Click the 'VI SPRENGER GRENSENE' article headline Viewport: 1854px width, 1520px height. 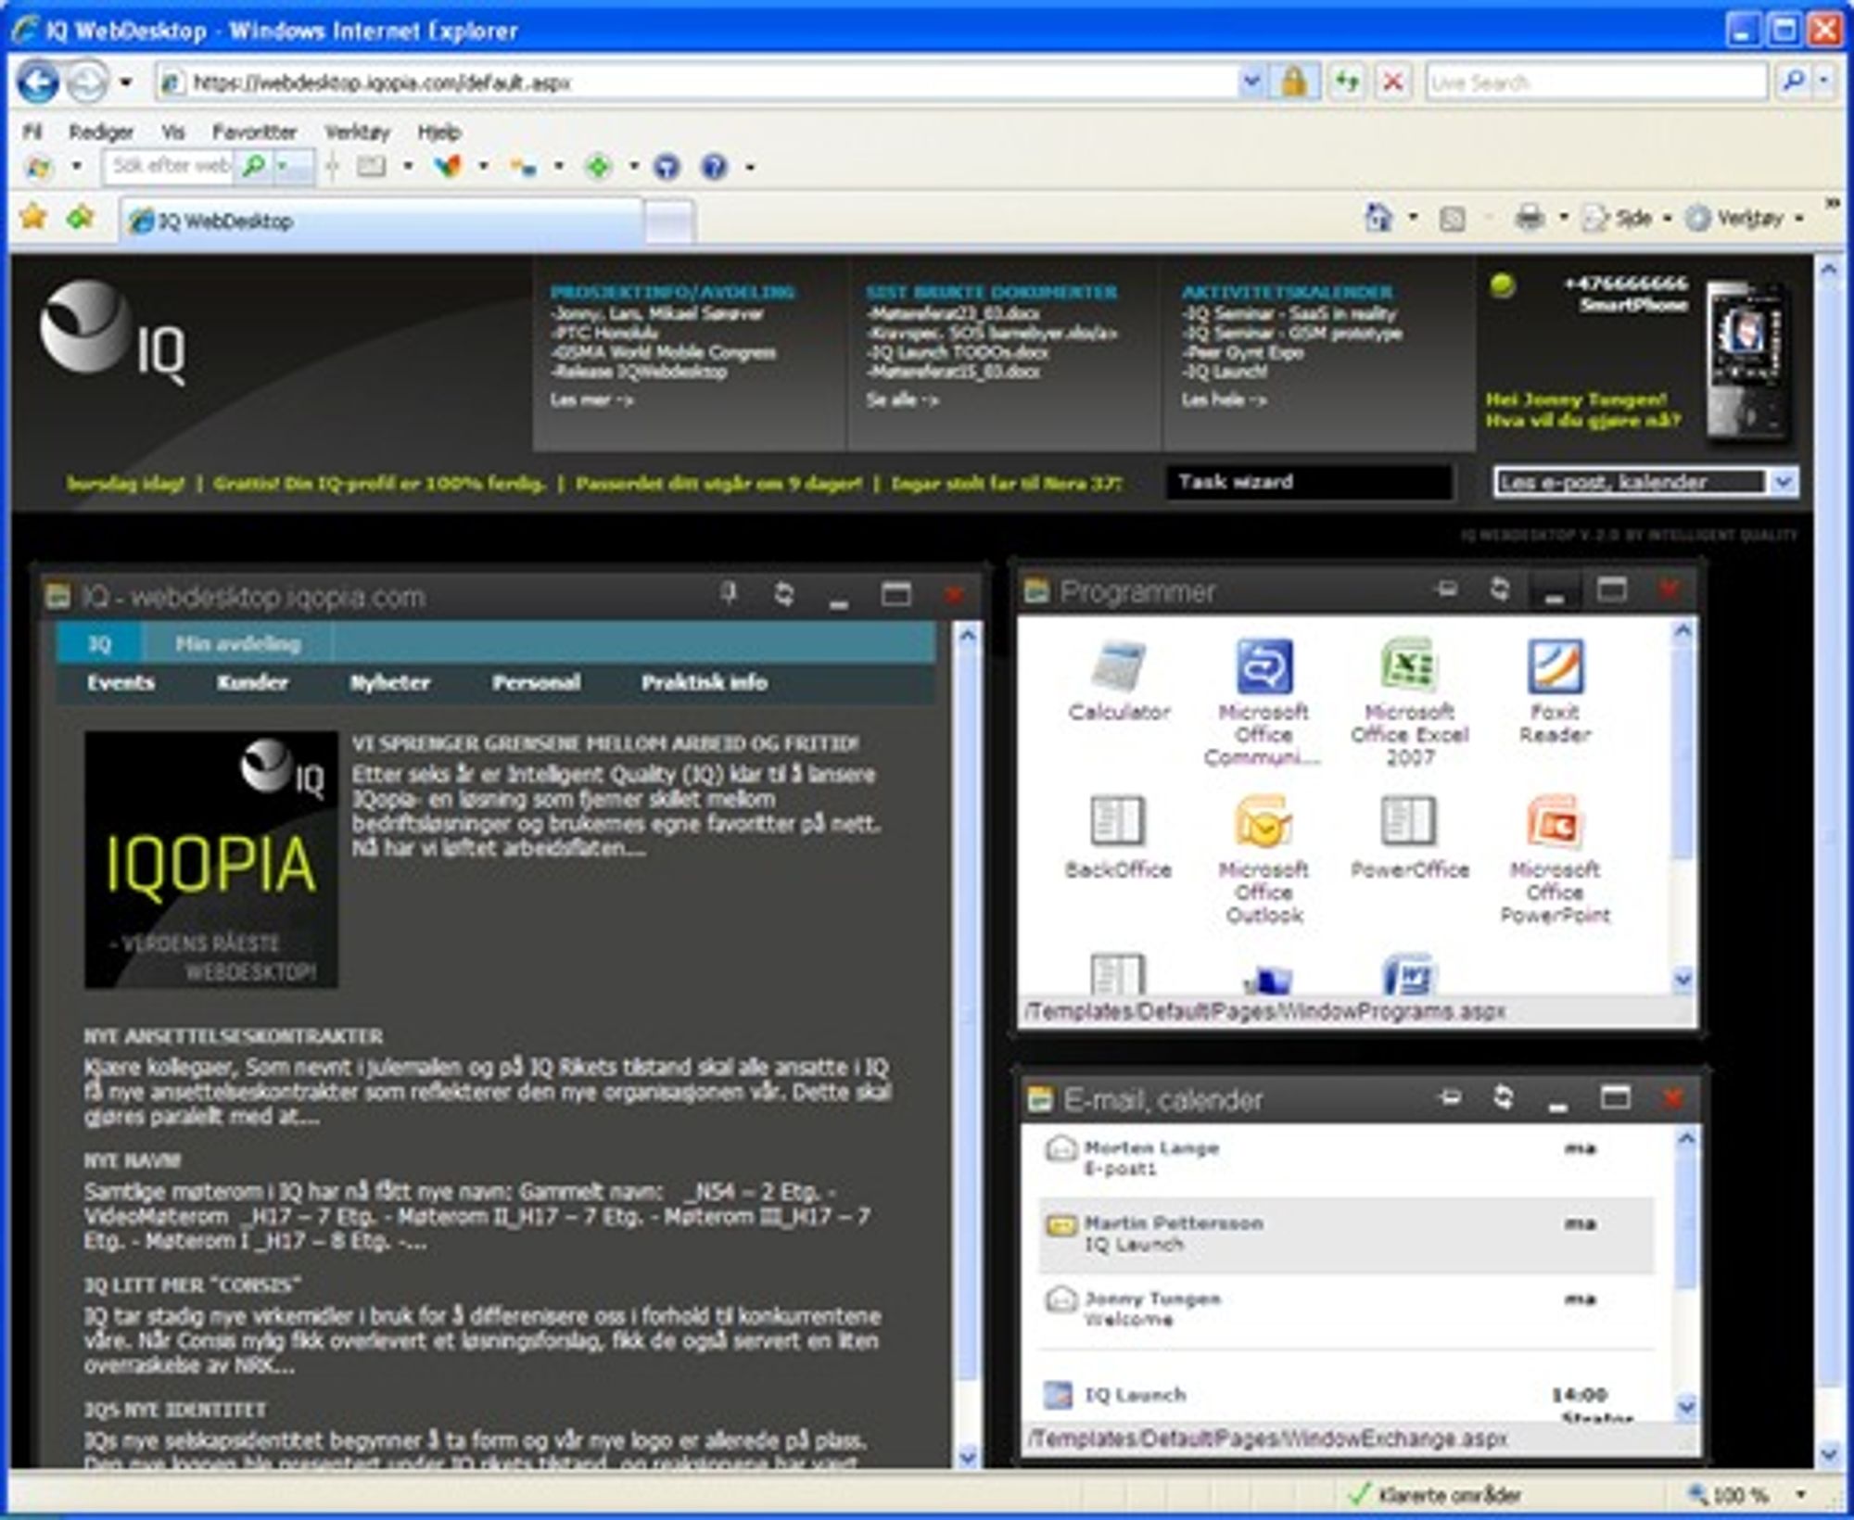(x=604, y=743)
